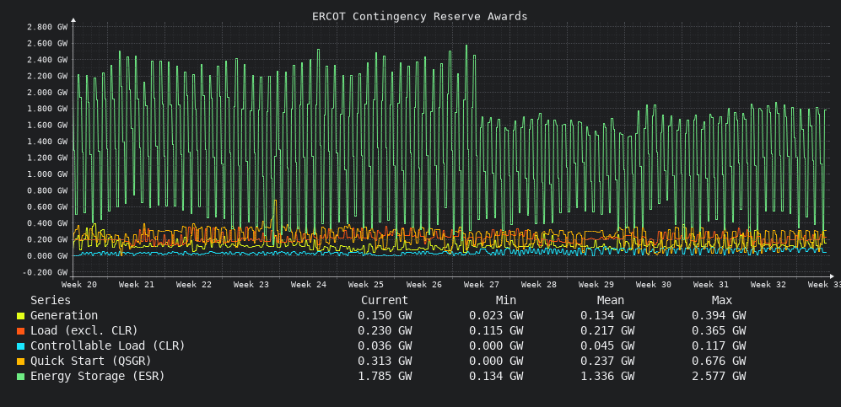This screenshot has height=407, width=841.
Task: Click the Week 30 x-axis label
Action: click(653, 285)
